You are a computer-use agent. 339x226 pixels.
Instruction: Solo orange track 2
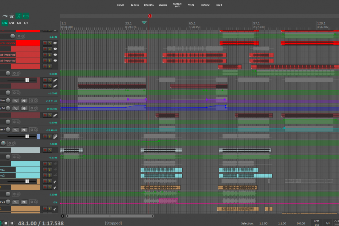pos(50,209)
